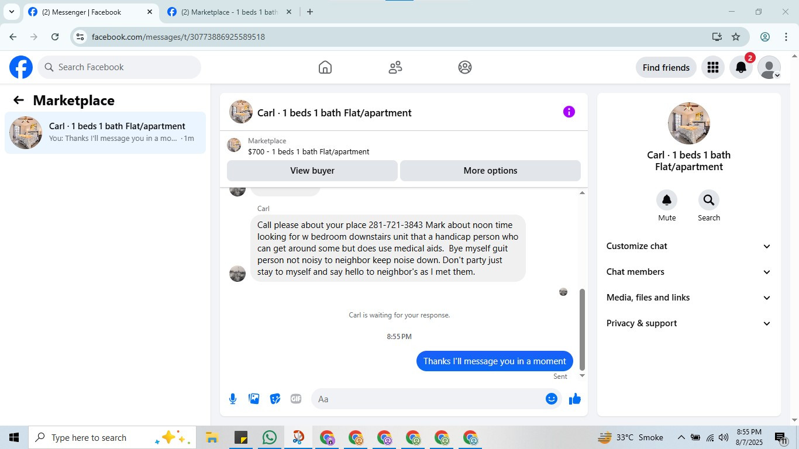Viewport: 799px width, 449px height.
Task: Click the View buyer button
Action: (312, 171)
